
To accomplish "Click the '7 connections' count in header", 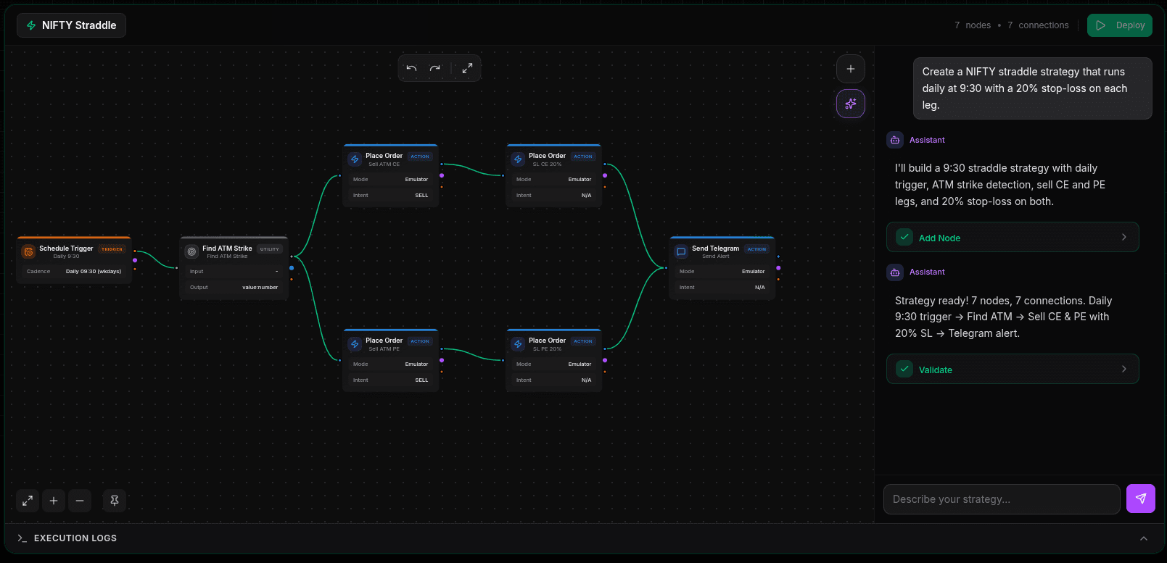I will coord(1038,25).
